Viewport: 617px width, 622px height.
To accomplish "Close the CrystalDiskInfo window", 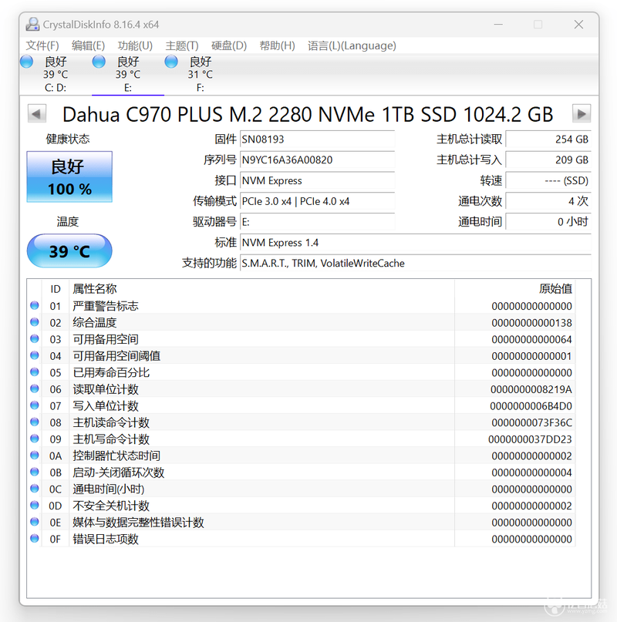I will (x=578, y=25).
